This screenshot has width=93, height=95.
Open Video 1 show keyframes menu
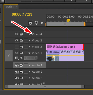point(21,58)
